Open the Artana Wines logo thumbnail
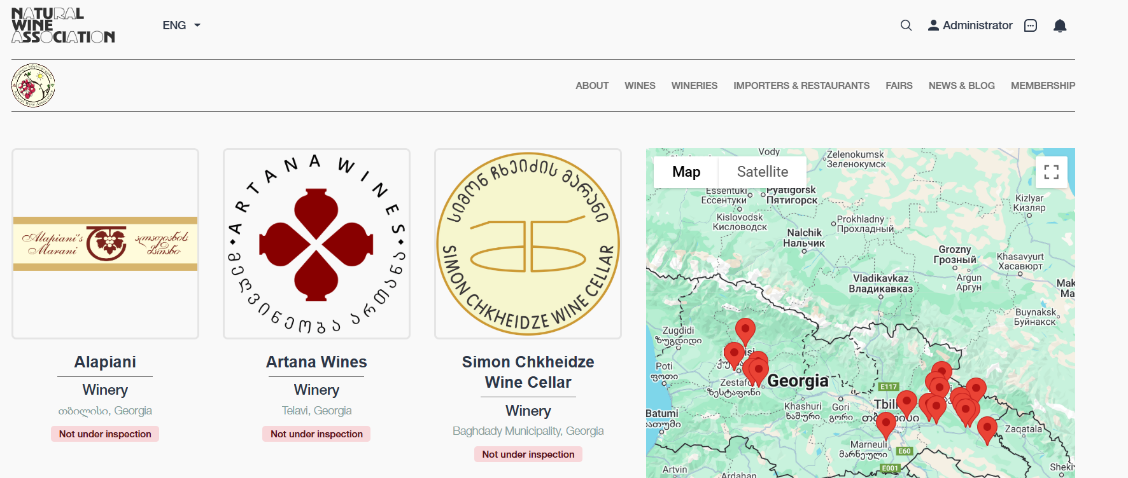Viewport: 1128px width, 478px height. [x=316, y=244]
